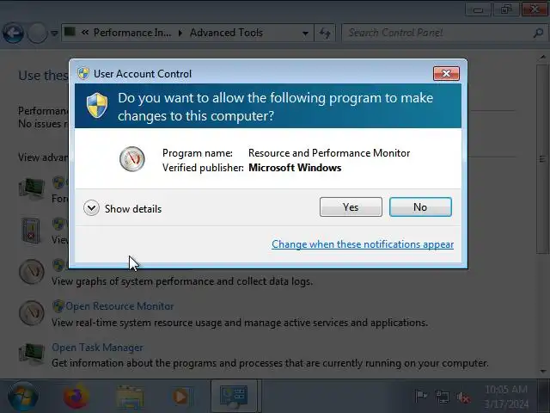
Task: Open the Windows Start orb
Action: pyautogui.click(x=23, y=397)
